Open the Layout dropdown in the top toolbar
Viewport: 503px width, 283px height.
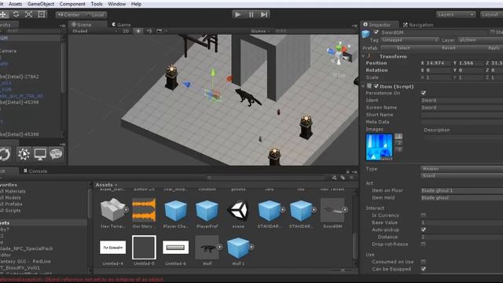click(491, 14)
